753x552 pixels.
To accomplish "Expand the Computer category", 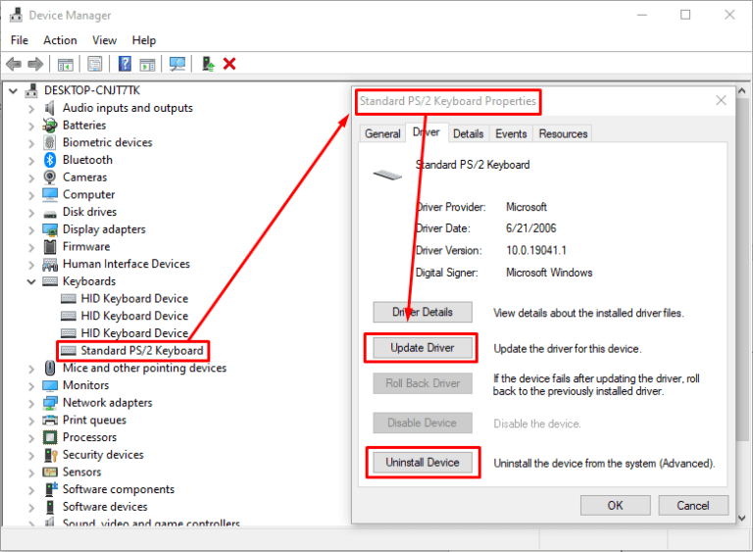I will (x=31, y=195).
